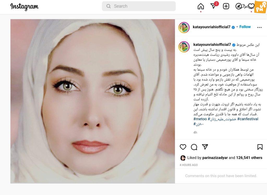Follow katayounriahiofficial7
The width and height of the screenshot is (267, 195).
click(x=245, y=27)
